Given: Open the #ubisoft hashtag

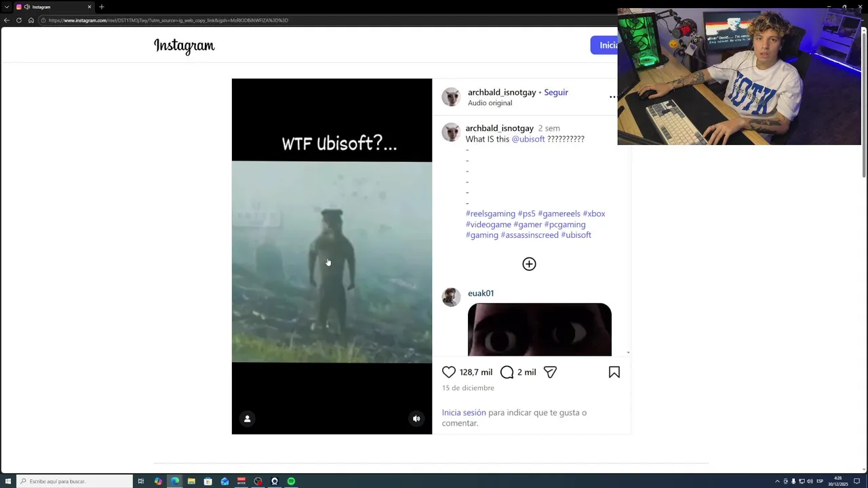Looking at the screenshot, I should (x=576, y=235).
